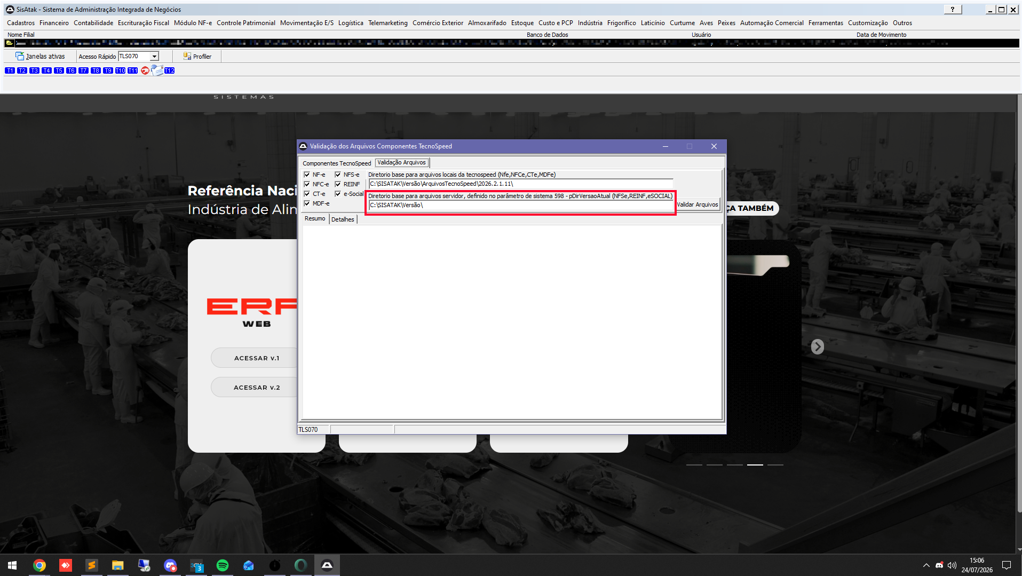This screenshot has height=576, width=1022.
Task: Click the T9 shortcut icon
Action: click(108, 70)
